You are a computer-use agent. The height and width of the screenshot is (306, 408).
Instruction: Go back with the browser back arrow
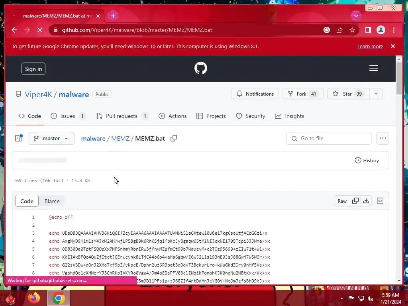pos(14,30)
